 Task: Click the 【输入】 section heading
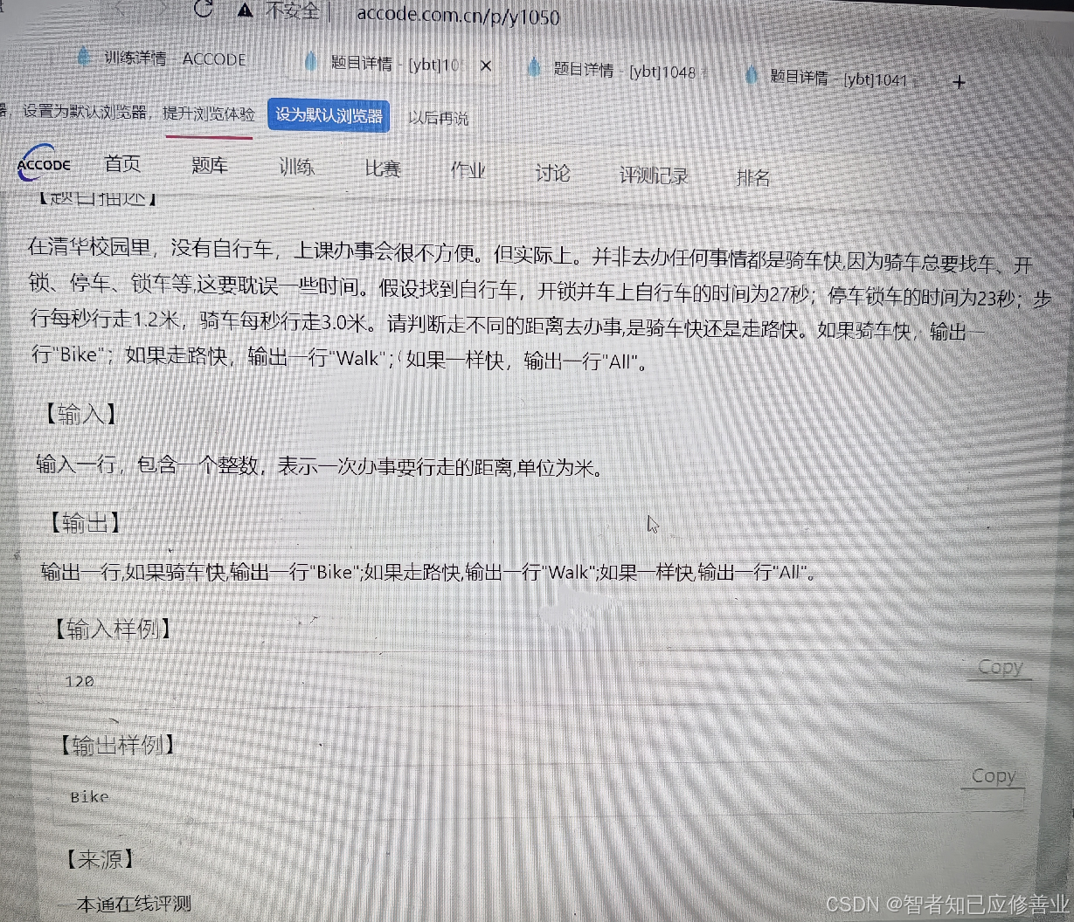click(x=80, y=414)
